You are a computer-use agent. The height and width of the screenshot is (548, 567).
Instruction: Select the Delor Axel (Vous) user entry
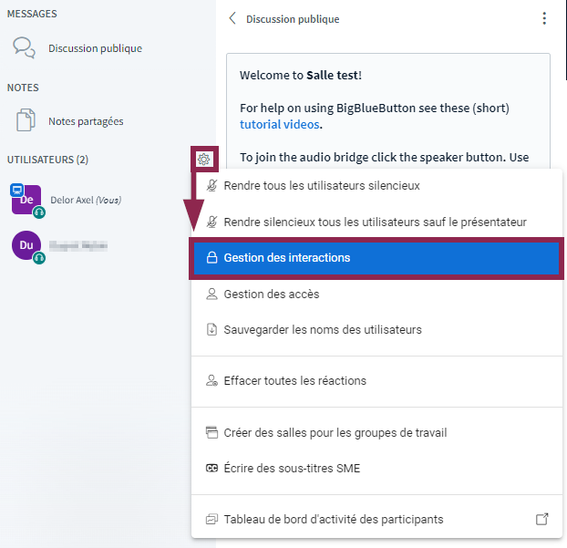pyautogui.click(x=86, y=200)
